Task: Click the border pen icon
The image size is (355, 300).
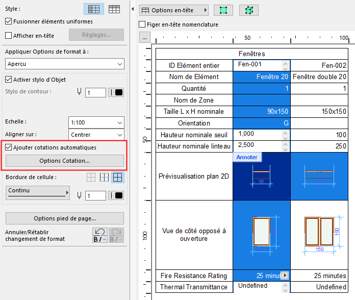Action: pyautogui.click(x=79, y=195)
